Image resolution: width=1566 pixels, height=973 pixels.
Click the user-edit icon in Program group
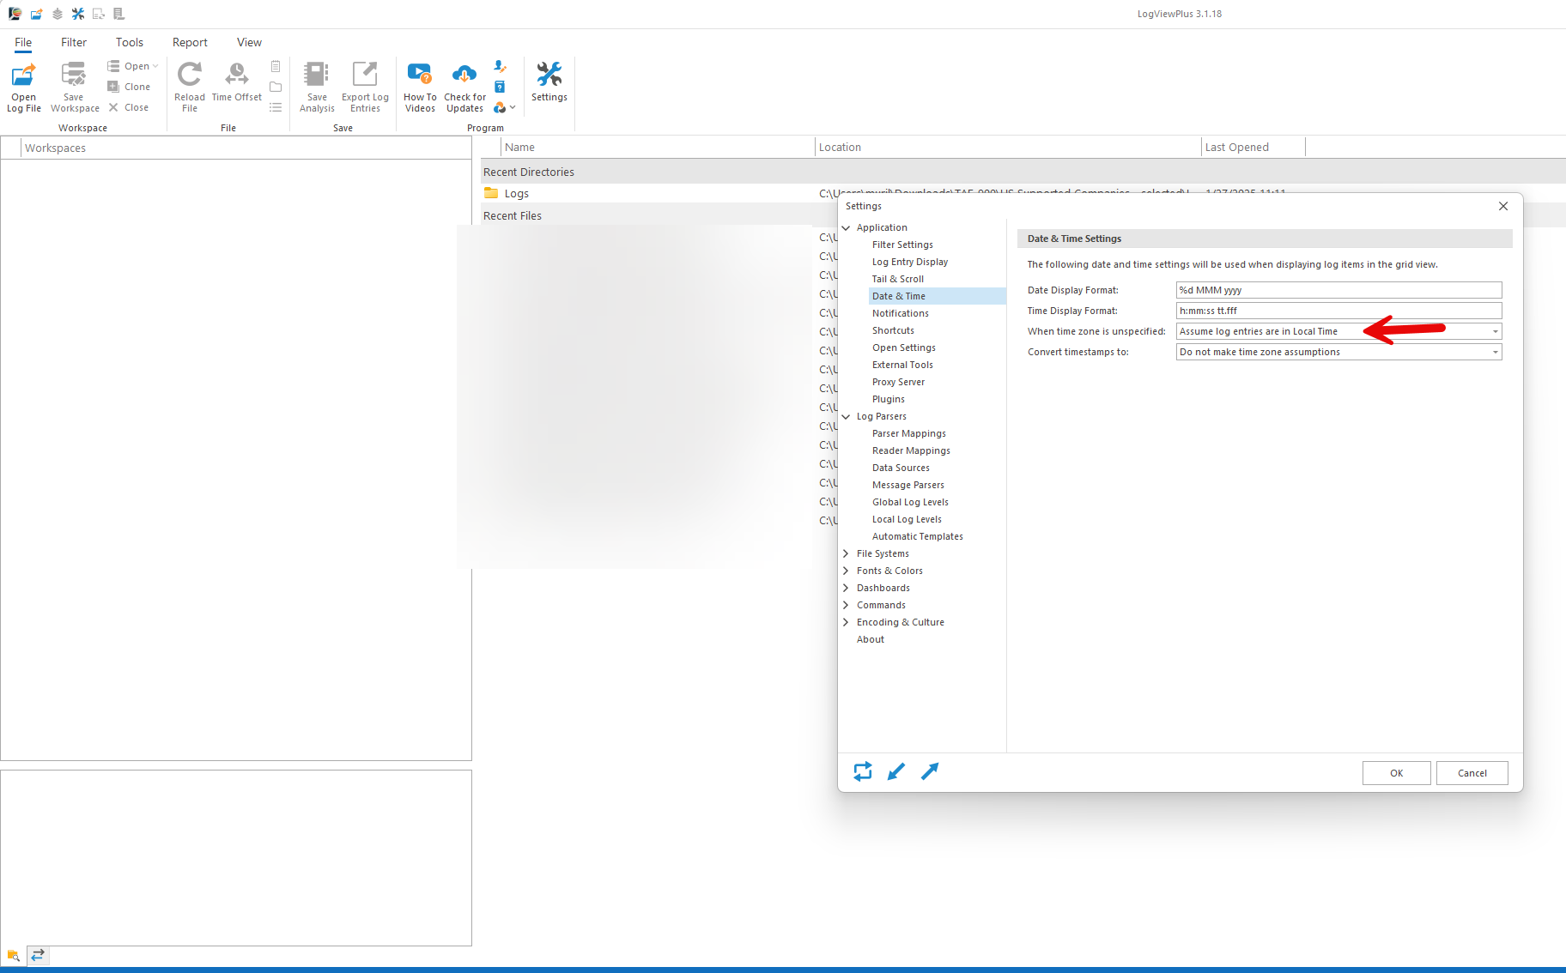tap(500, 66)
